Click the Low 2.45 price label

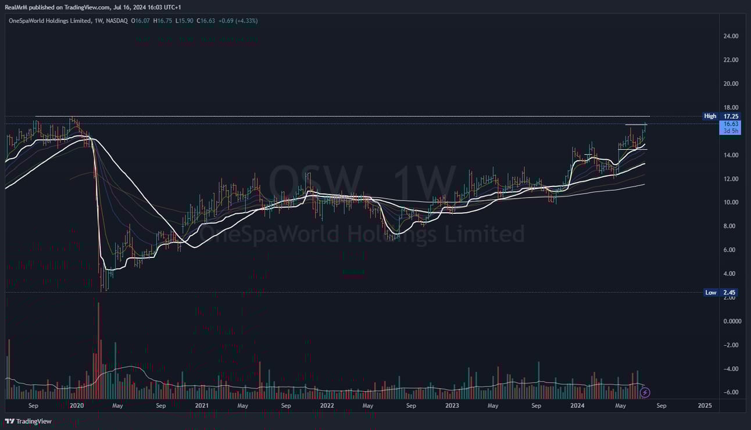click(x=721, y=292)
